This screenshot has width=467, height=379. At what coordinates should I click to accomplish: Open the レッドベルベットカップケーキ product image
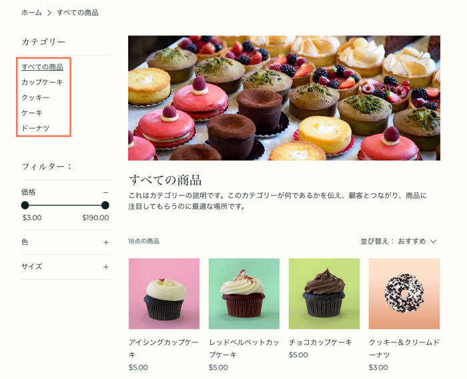pyautogui.click(x=244, y=294)
